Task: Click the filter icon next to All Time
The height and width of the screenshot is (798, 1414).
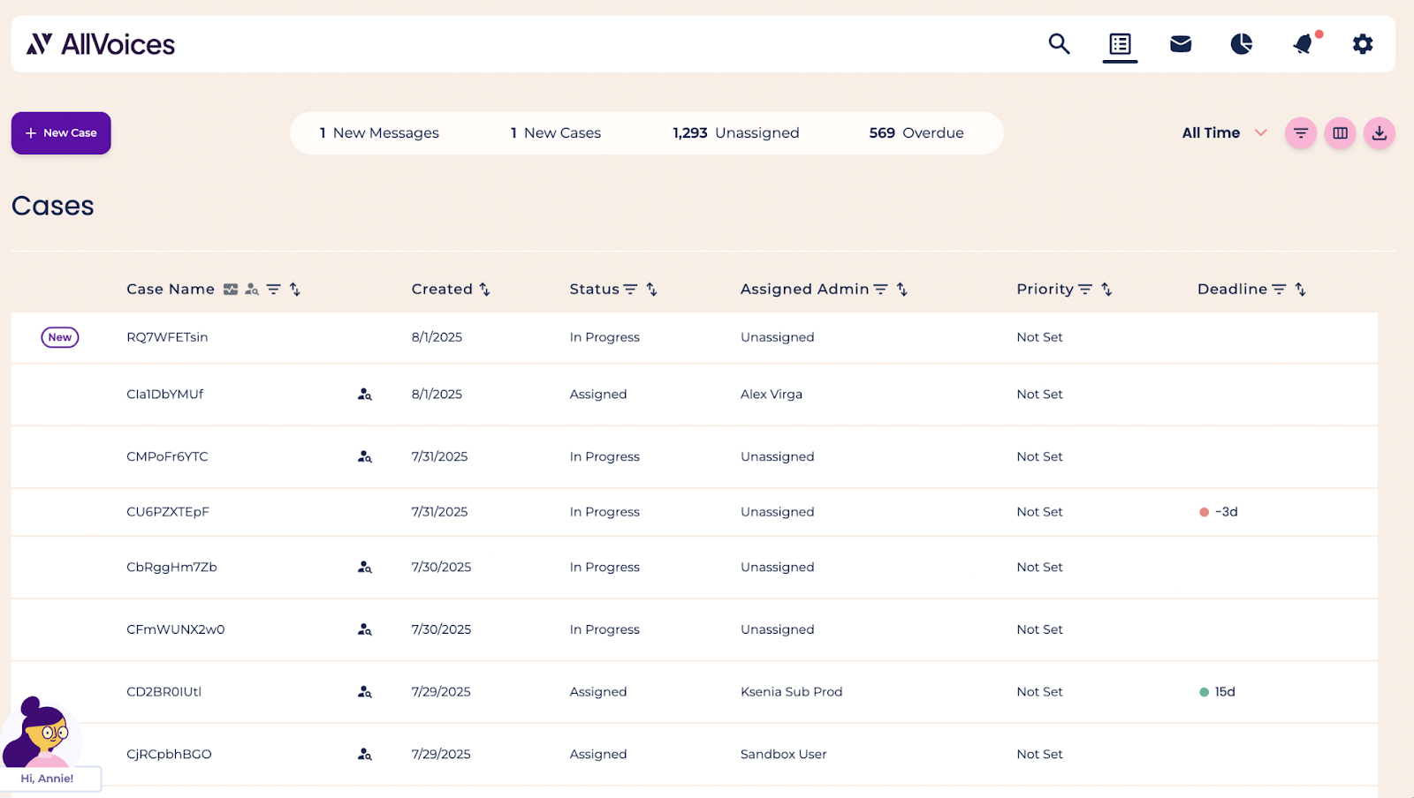Action: click(x=1300, y=132)
